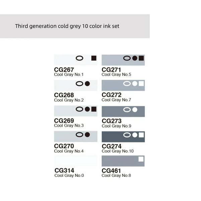This screenshot has width=201, height=201.
Task: Click the "Cool Gray No.4" text
Action: pos(69,151)
